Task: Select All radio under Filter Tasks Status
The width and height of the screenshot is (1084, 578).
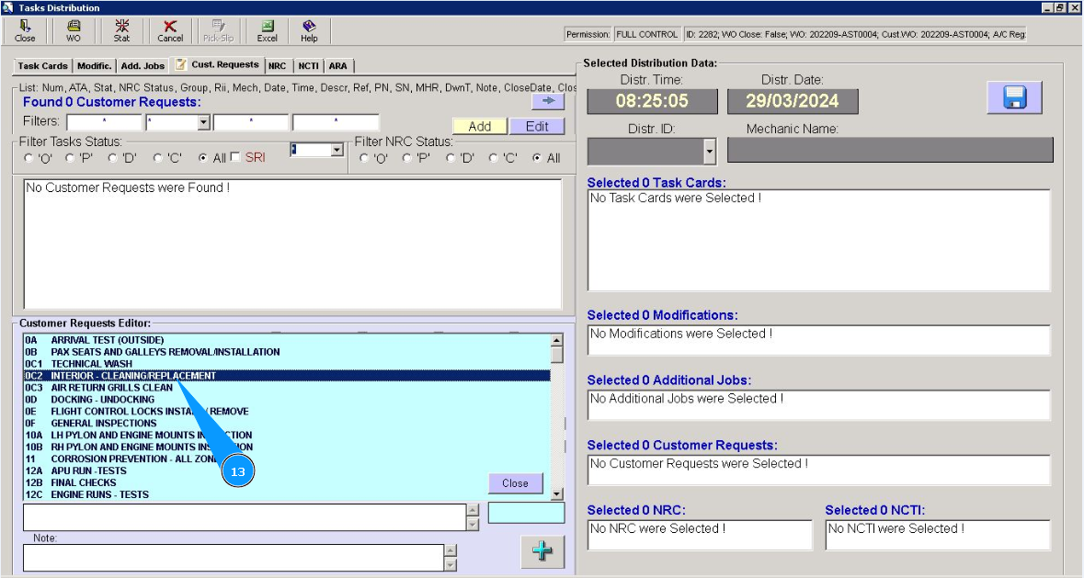Action: click(202, 158)
